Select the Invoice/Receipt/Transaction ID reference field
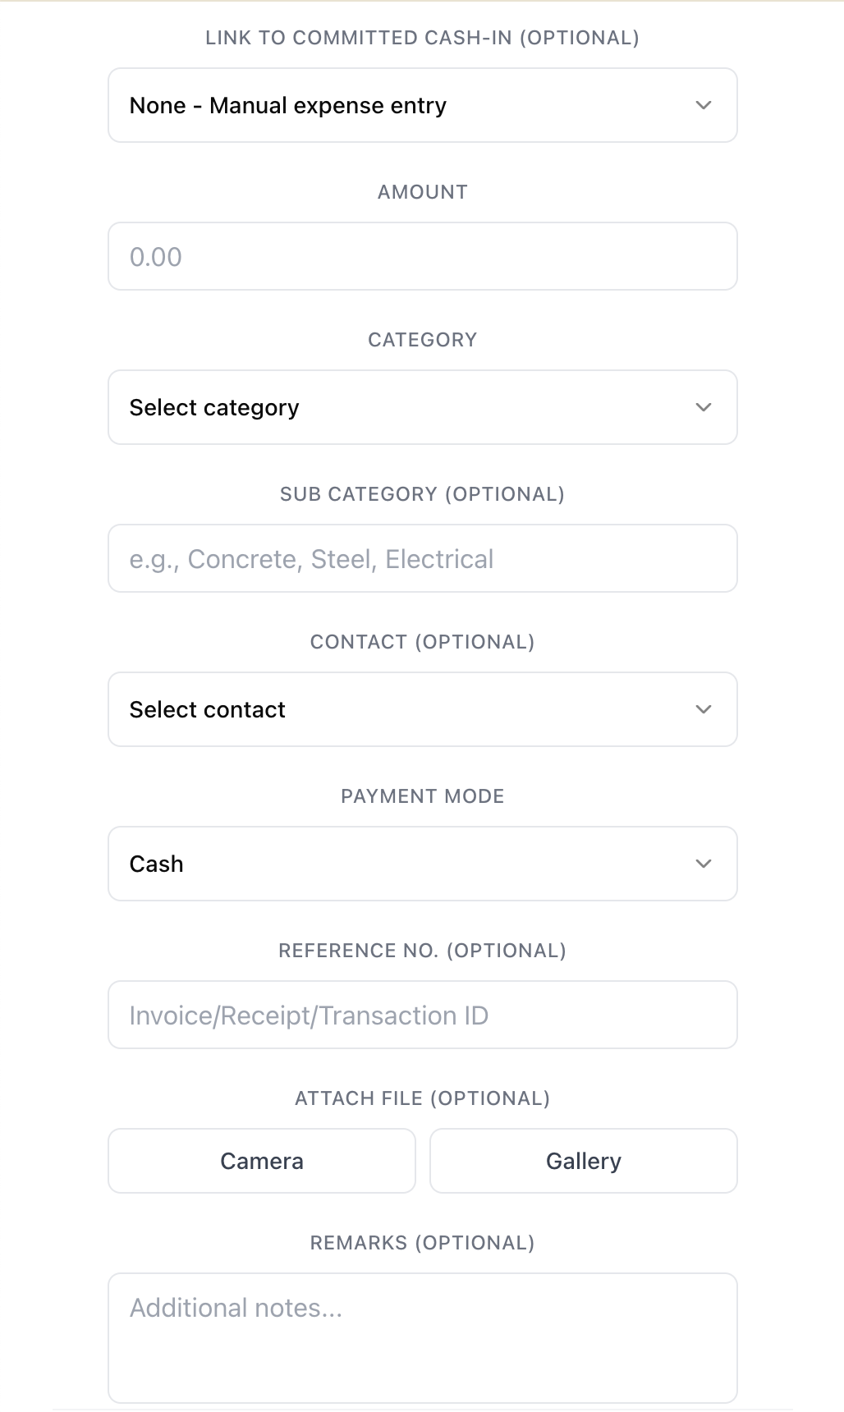This screenshot has height=1412, width=844. pyautogui.click(x=422, y=1015)
